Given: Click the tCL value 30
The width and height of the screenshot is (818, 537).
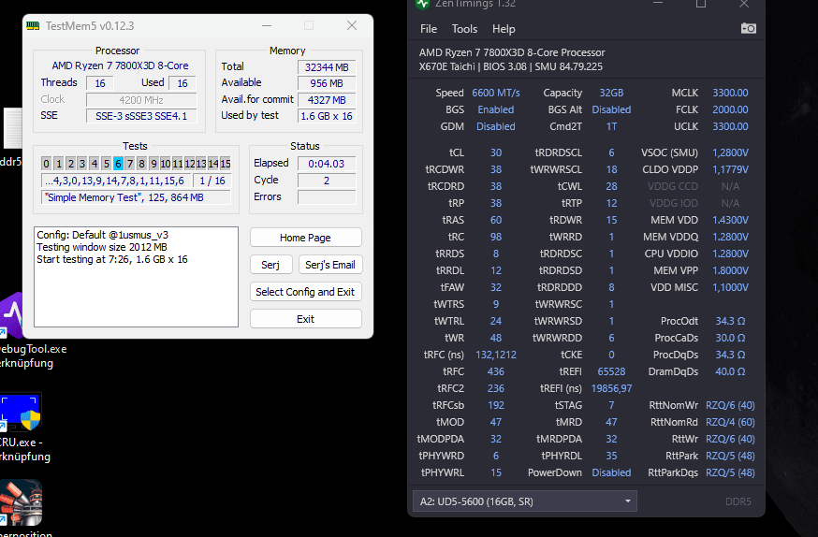Looking at the screenshot, I should tap(496, 152).
